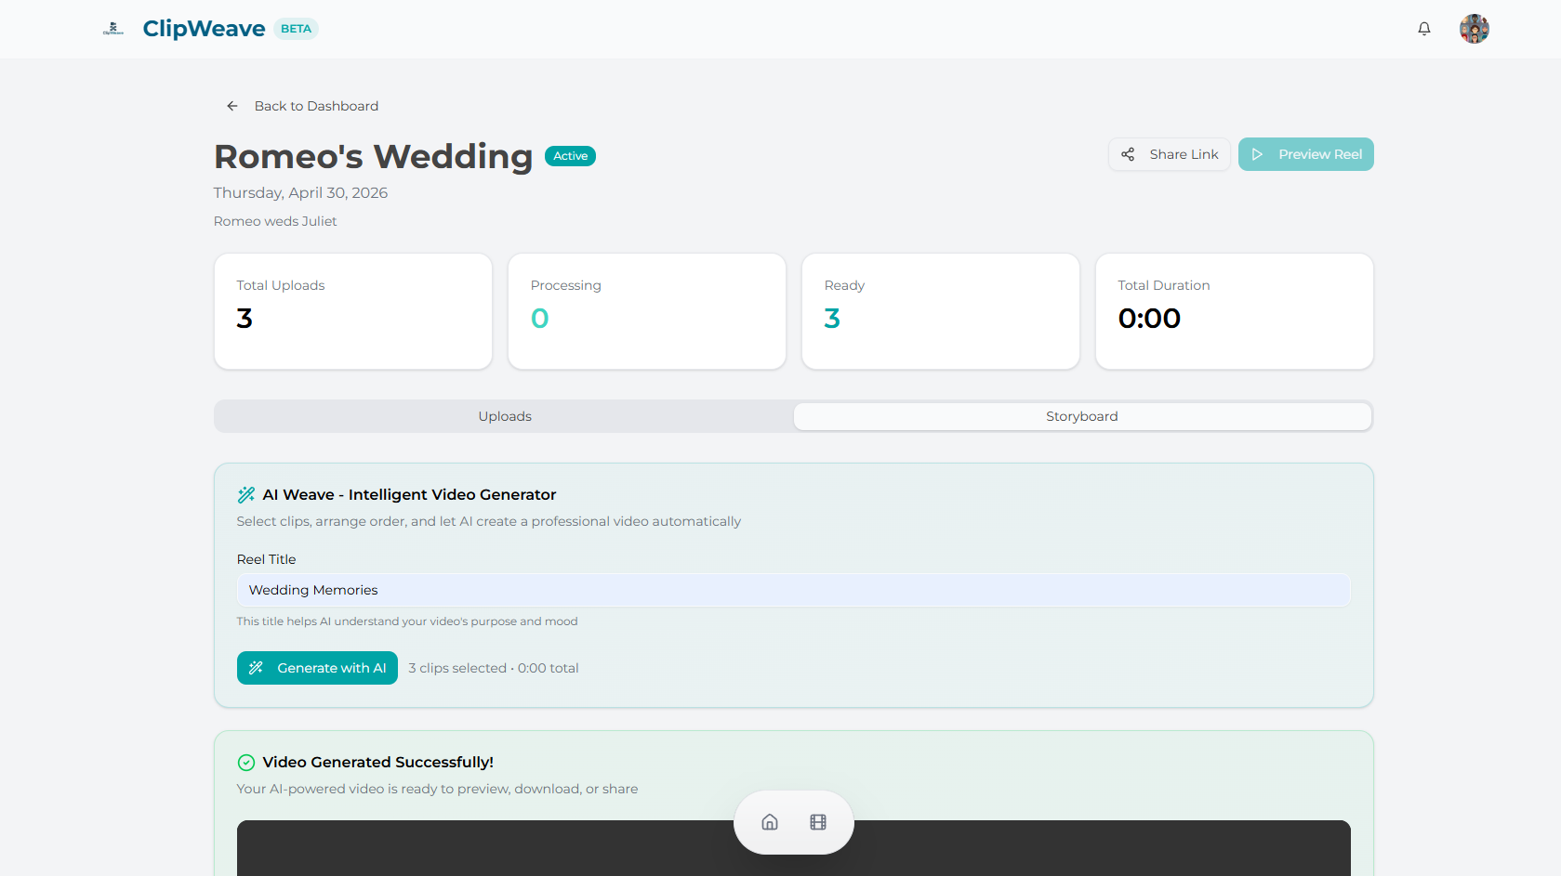
Task: Click the Preview Reel button
Action: click(1305, 154)
